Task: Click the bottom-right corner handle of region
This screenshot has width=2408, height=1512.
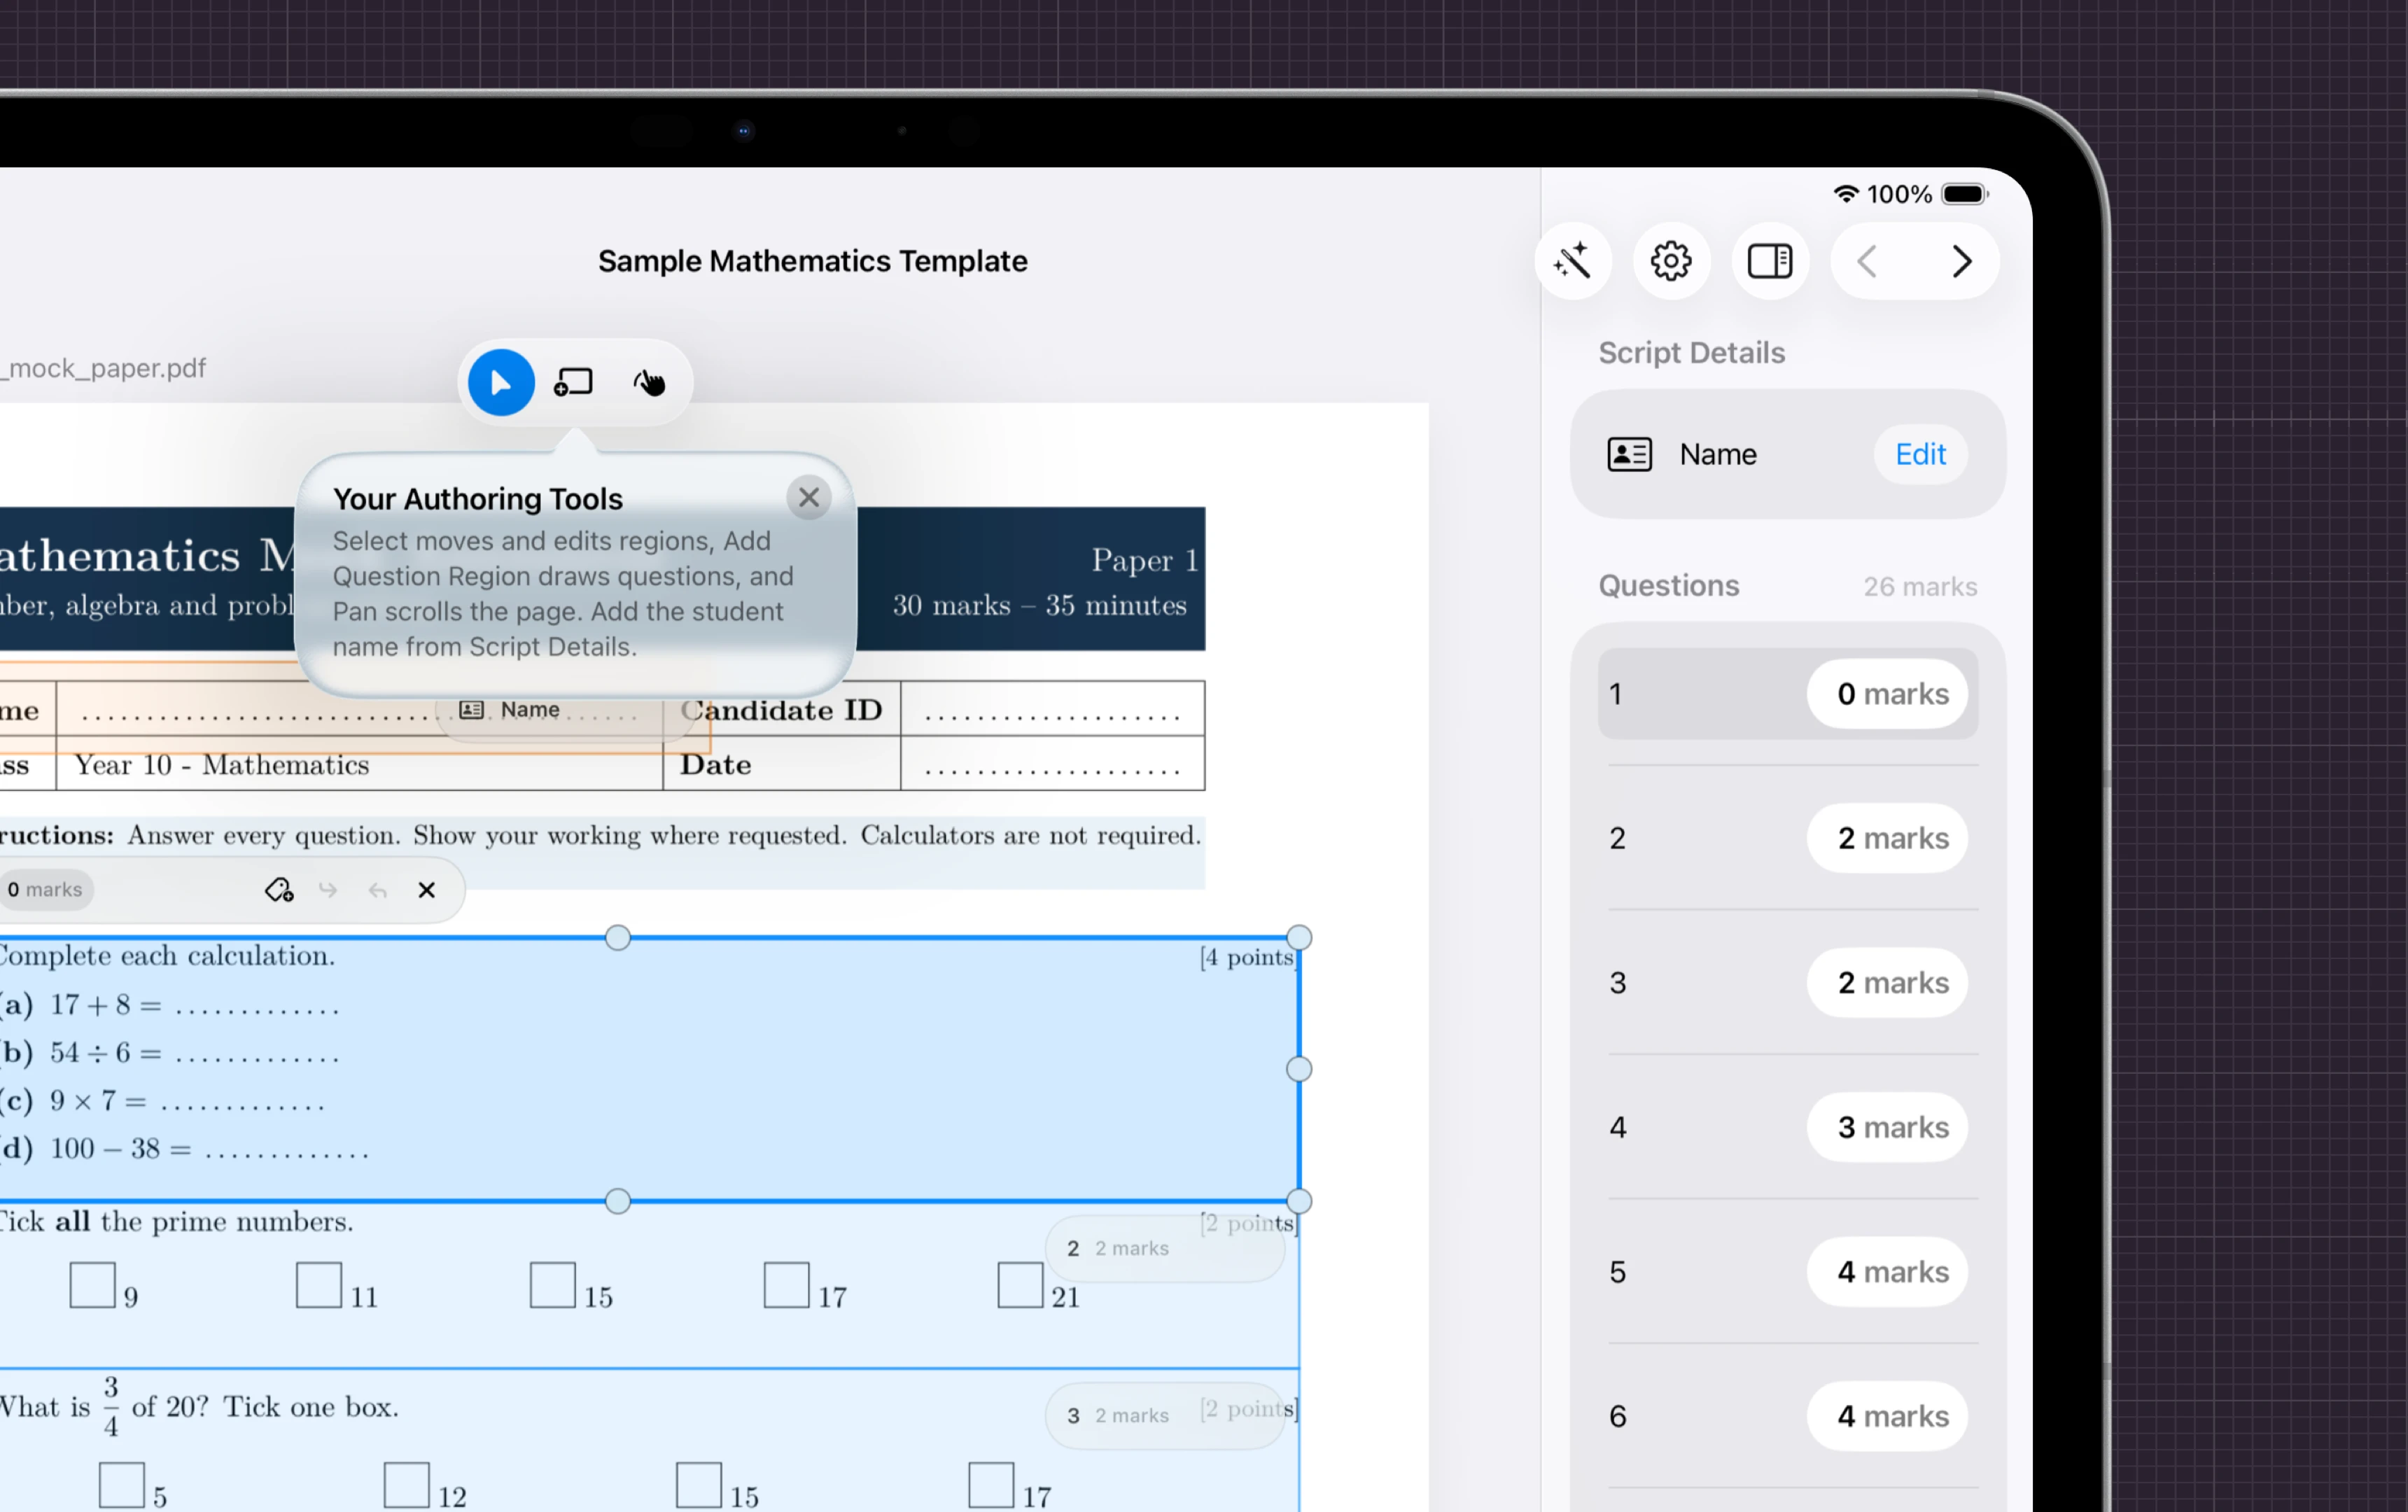Action: click(x=1299, y=1202)
